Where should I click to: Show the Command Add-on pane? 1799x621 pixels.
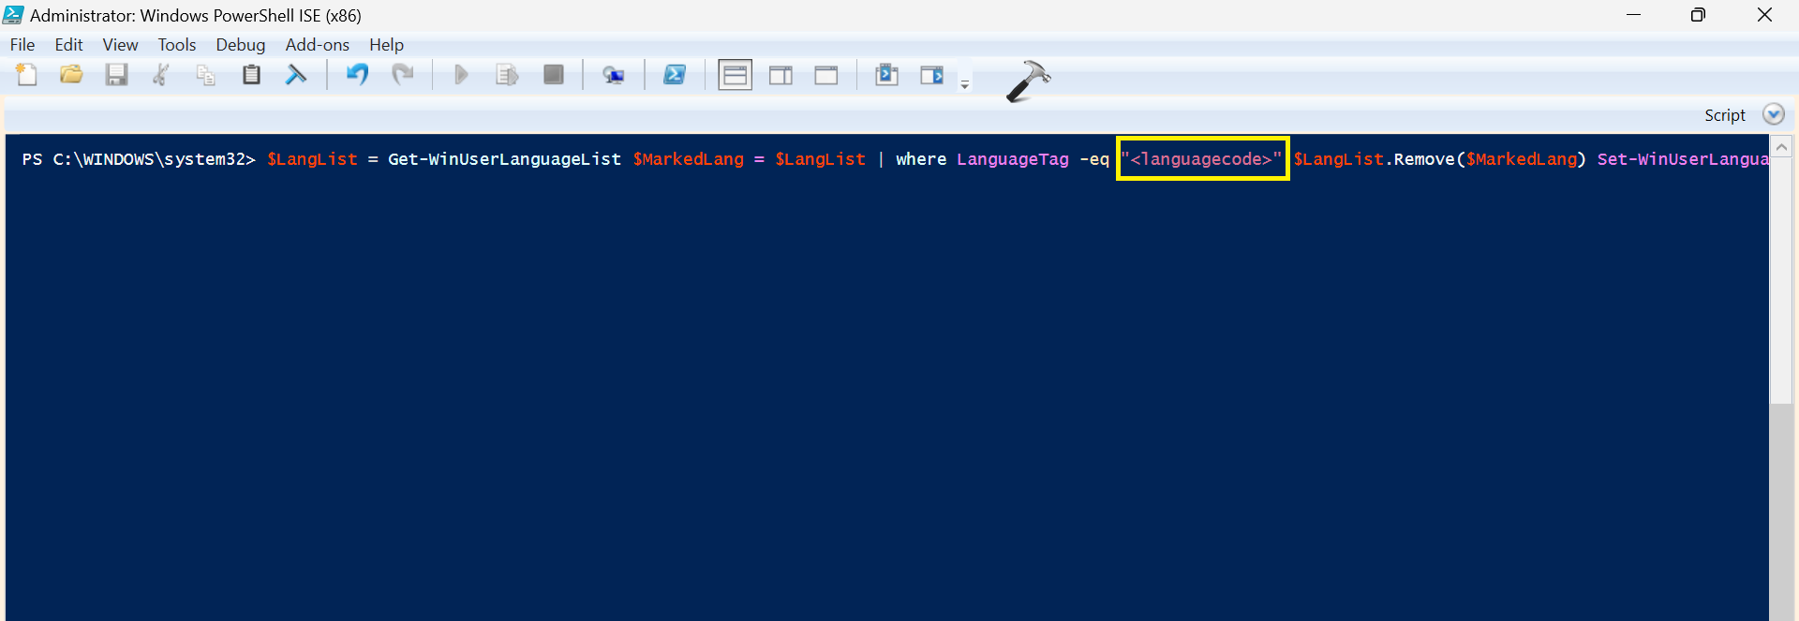pyautogui.click(x=932, y=75)
